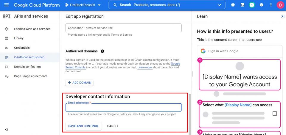Go to Library in sidebar
286x135 pixels.
(19, 38)
